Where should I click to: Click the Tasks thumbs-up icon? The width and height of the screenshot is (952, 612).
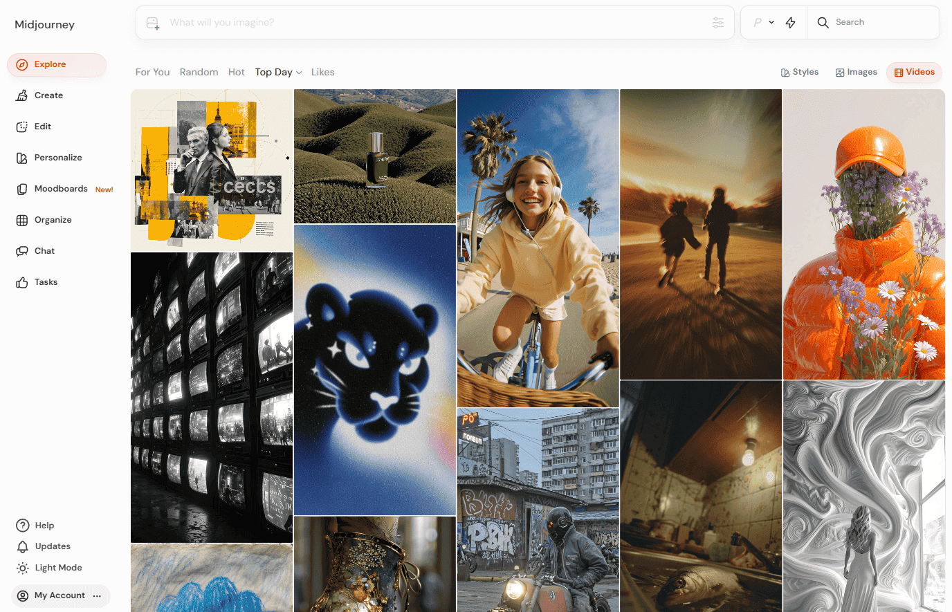[22, 282]
